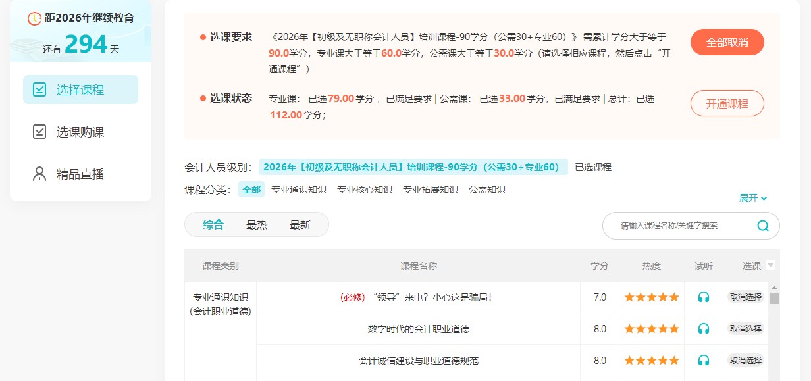The image size is (811, 381).
Task: Toggle 取消选择 for 会计诚信建设与职业道德规范
Action: tap(745, 361)
